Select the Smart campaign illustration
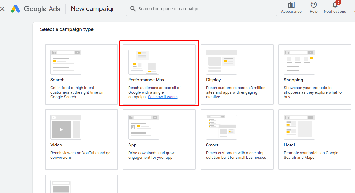Viewport: 355px width, 193px height. tap(222, 127)
